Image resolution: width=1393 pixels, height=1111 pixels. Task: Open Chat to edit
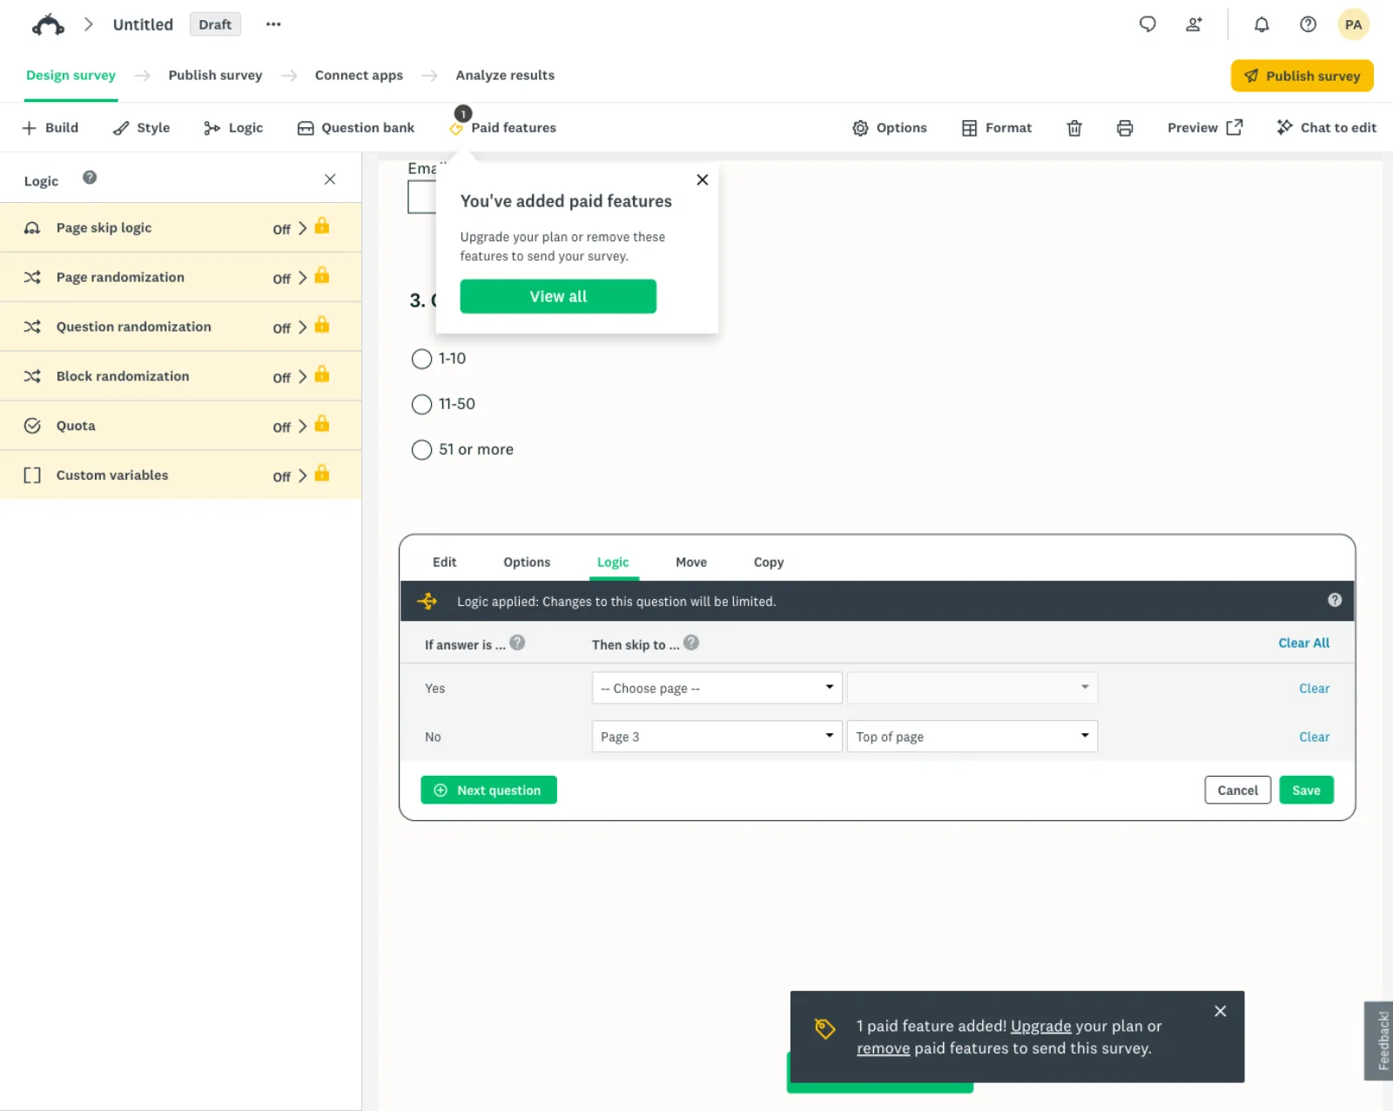pyautogui.click(x=1326, y=128)
